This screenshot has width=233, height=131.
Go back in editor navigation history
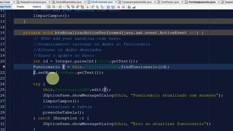click(x=54, y=7)
